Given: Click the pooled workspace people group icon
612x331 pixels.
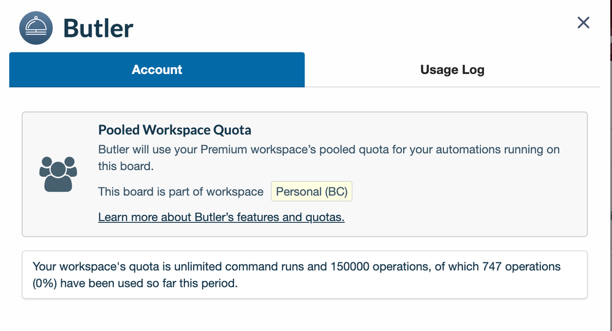Looking at the screenshot, I should (x=58, y=174).
